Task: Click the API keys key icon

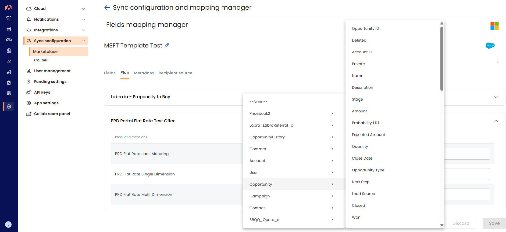Action: [x=29, y=92]
